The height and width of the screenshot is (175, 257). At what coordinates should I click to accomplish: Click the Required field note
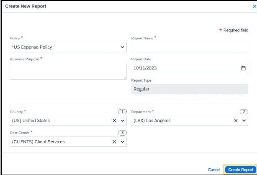[x=234, y=30]
